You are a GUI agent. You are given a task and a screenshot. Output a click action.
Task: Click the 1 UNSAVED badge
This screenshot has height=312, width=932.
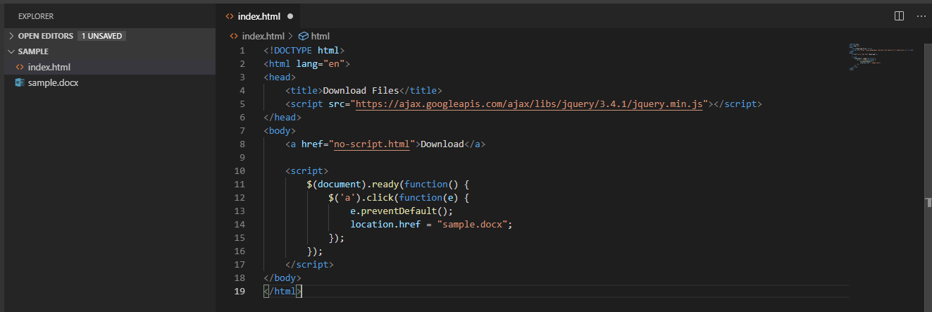(x=101, y=35)
